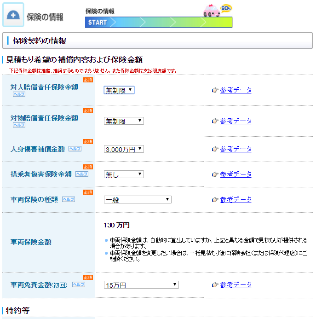Open help for 対物賠償責任保険金額
Image resolution: width=316 pixels, height=319 pixels.
pos(19,125)
